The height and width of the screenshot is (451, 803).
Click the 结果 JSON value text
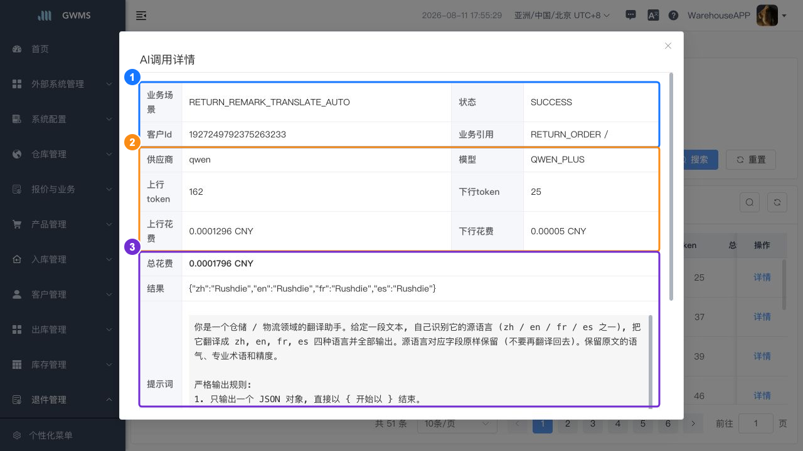tap(312, 289)
